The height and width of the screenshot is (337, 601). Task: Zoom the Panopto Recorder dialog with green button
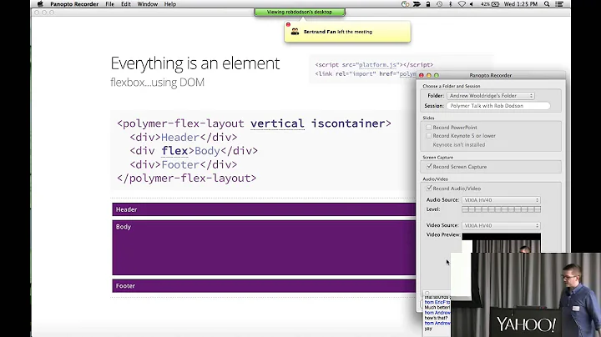(x=437, y=75)
